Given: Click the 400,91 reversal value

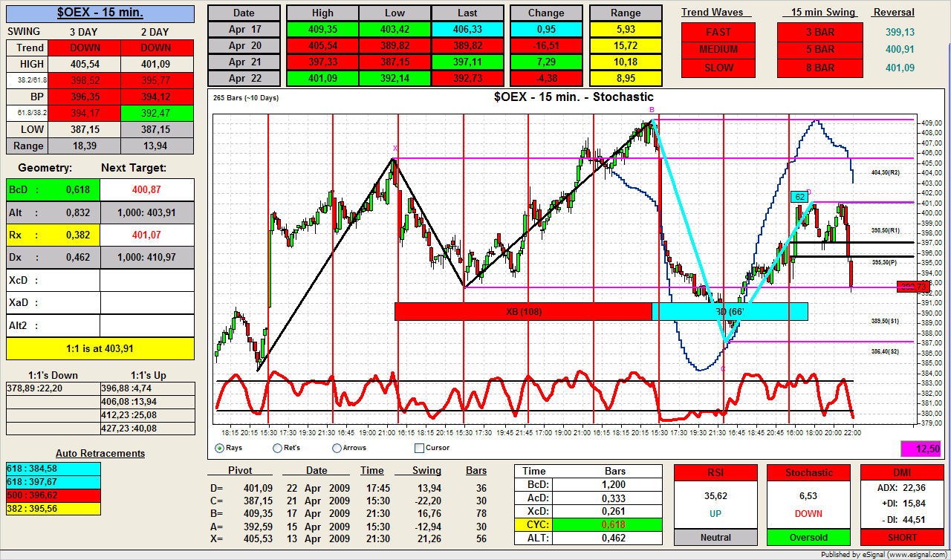Looking at the screenshot, I should (900, 50).
